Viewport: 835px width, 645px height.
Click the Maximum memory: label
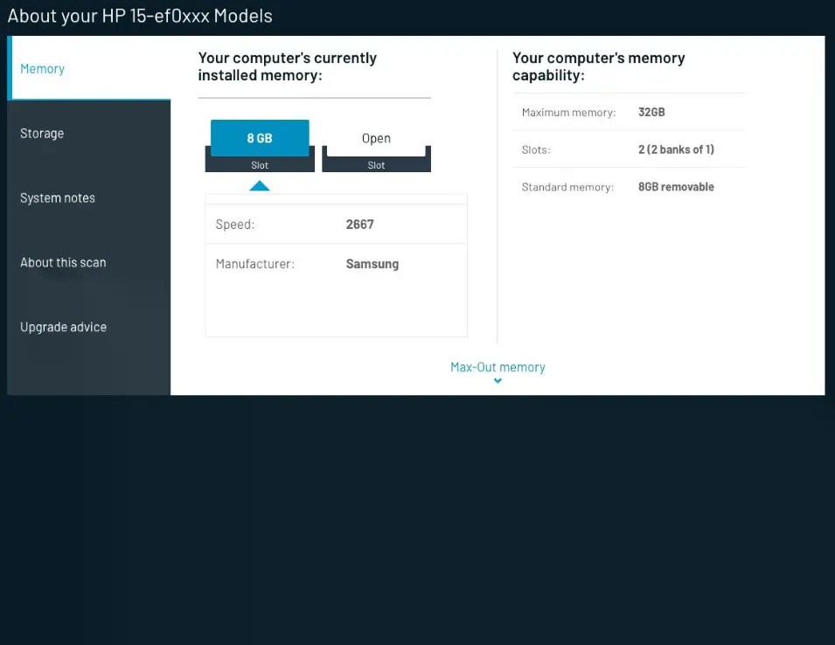point(568,112)
